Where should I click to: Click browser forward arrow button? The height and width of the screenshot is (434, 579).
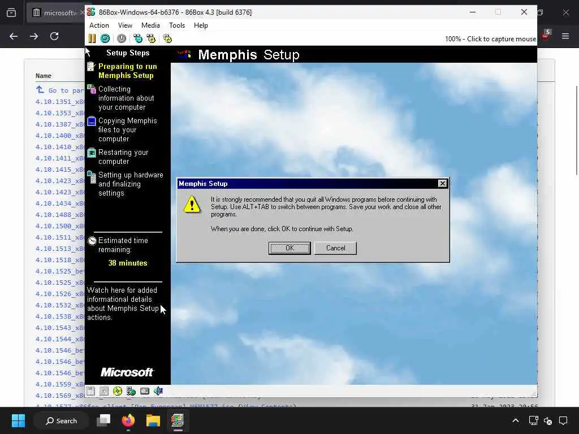pos(34,36)
